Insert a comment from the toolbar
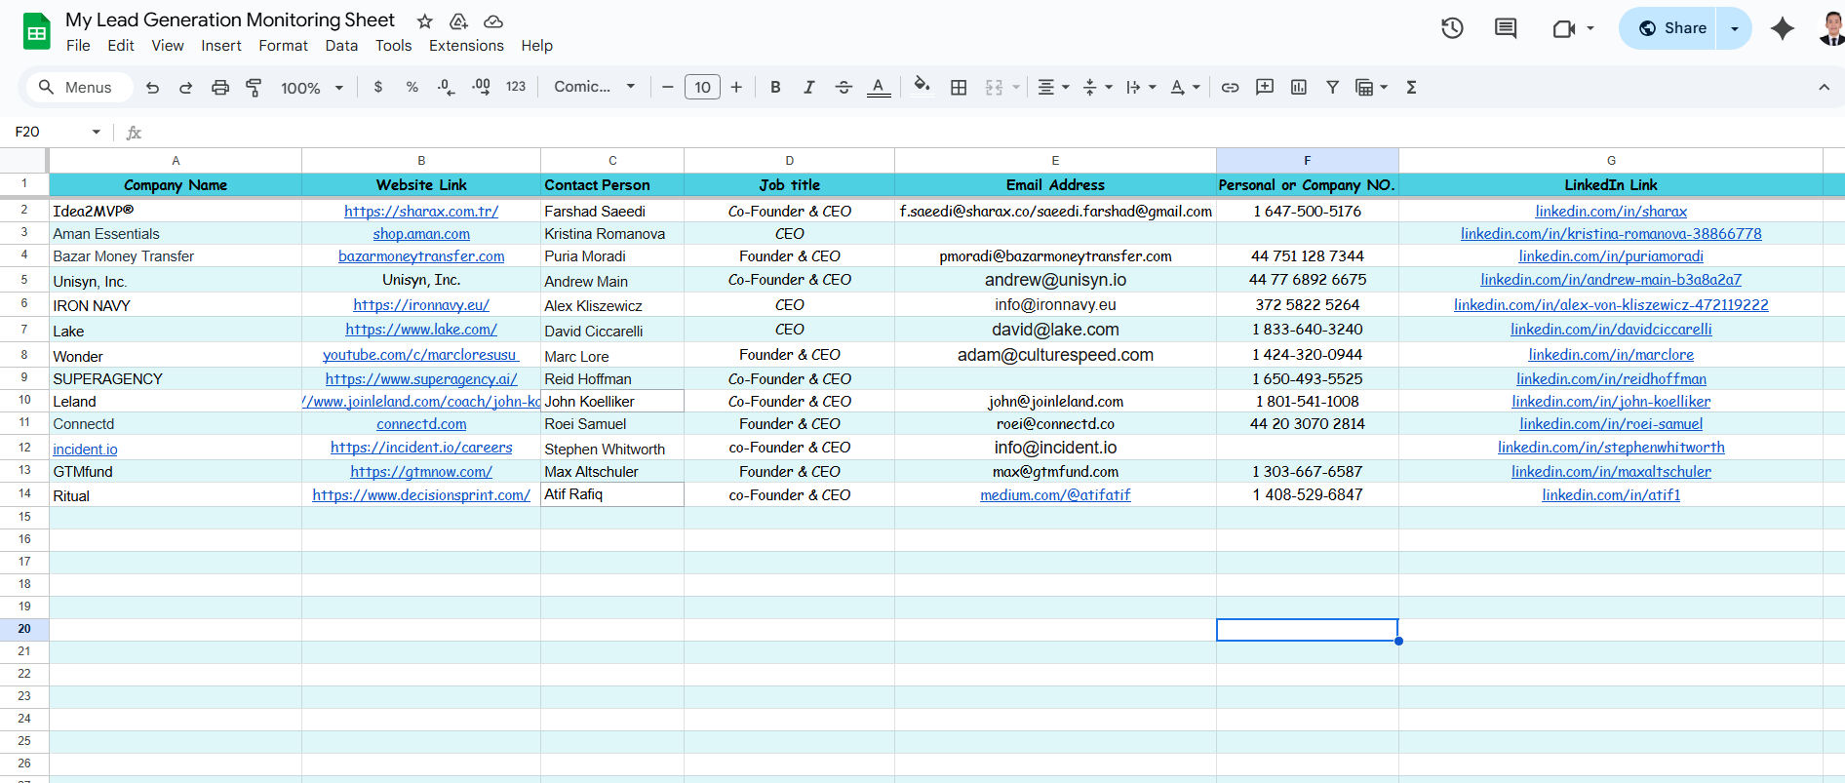1845x783 pixels. click(1265, 88)
